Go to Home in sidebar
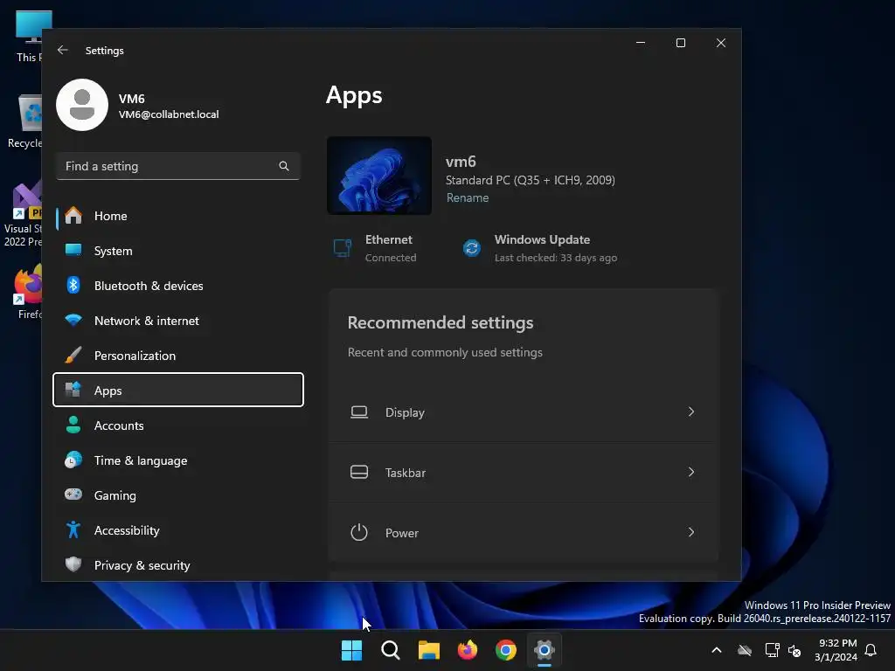Viewport: 895px width, 671px height. (x=178, y=216)
